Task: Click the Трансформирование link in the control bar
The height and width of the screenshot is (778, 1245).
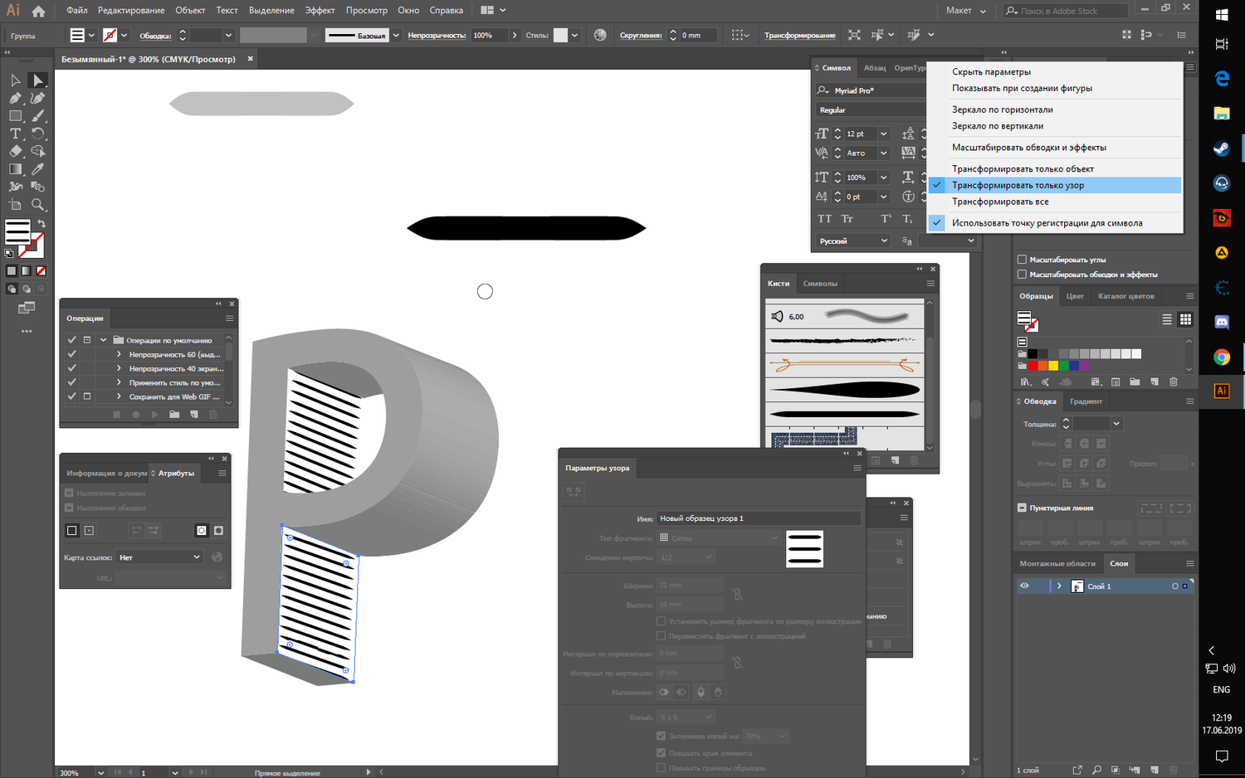Action: [x=799, y=36]
